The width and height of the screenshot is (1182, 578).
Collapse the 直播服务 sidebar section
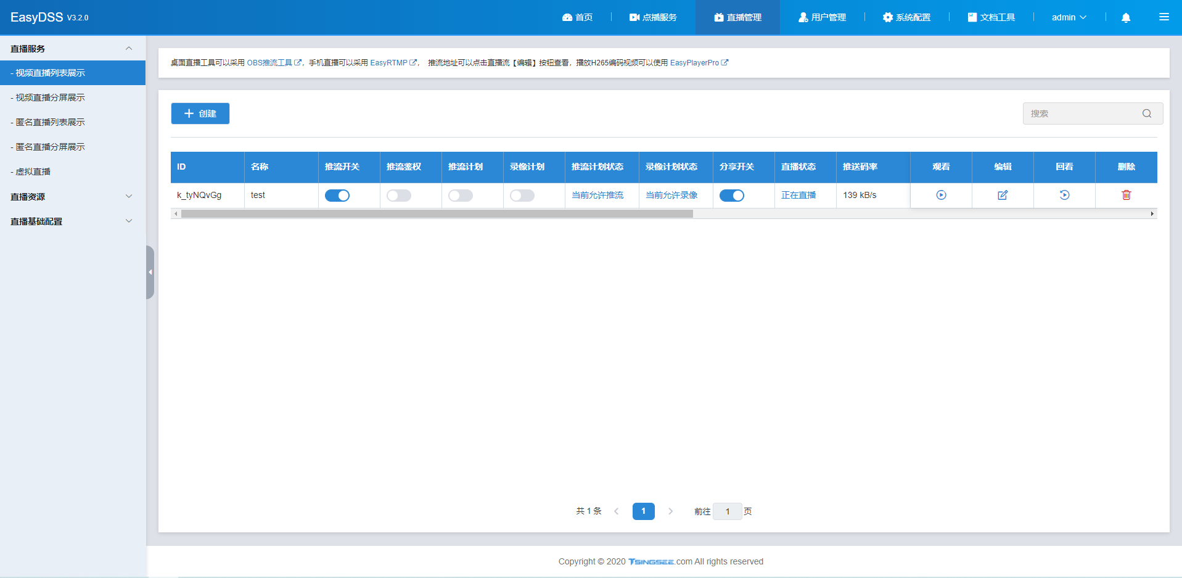(x=73, y=49)
